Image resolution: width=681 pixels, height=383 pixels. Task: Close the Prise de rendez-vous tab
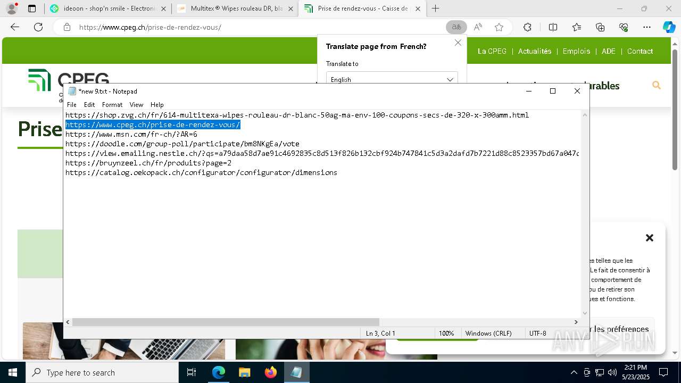418,9
